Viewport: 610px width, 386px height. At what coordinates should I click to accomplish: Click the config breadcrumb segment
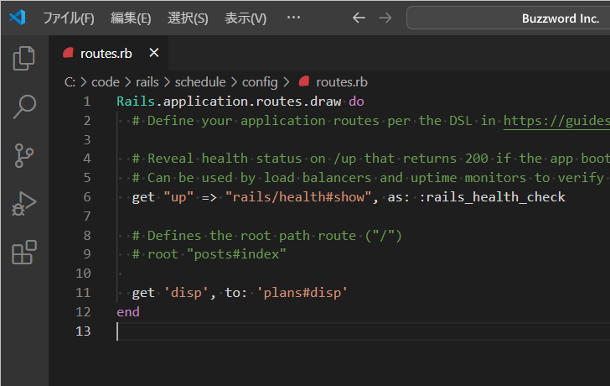(260, 82)
